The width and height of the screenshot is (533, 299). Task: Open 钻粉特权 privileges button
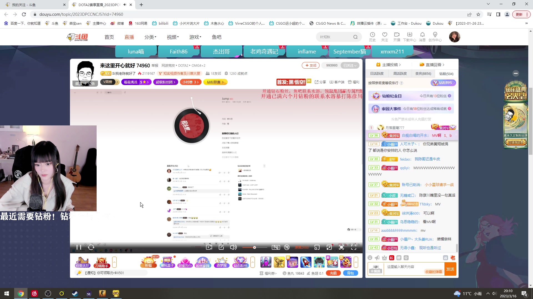click(x=443, y=83)
